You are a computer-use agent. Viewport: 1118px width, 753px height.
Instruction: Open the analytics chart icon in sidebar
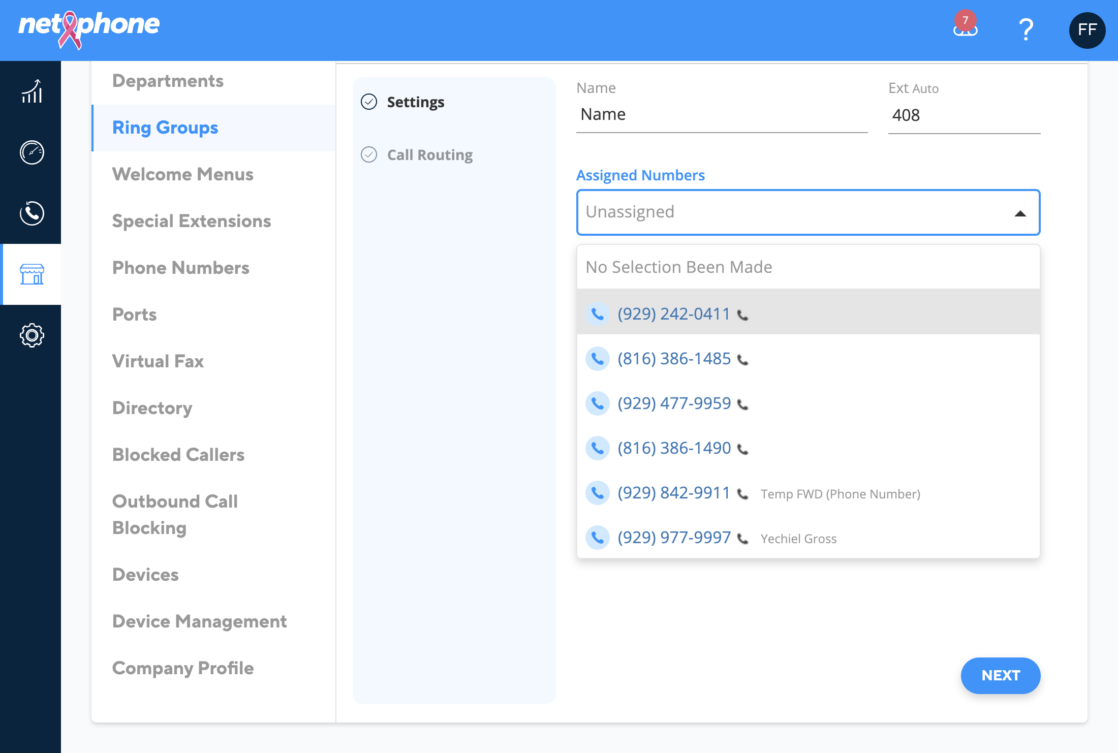(32, 91)
